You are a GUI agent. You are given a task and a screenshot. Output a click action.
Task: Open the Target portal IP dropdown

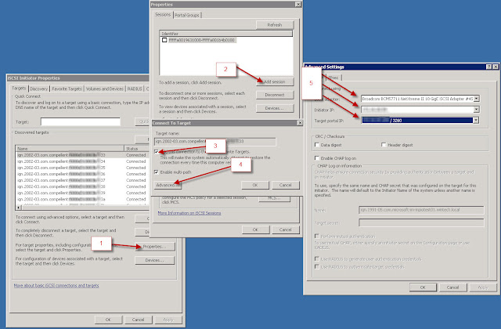(477, 120)
